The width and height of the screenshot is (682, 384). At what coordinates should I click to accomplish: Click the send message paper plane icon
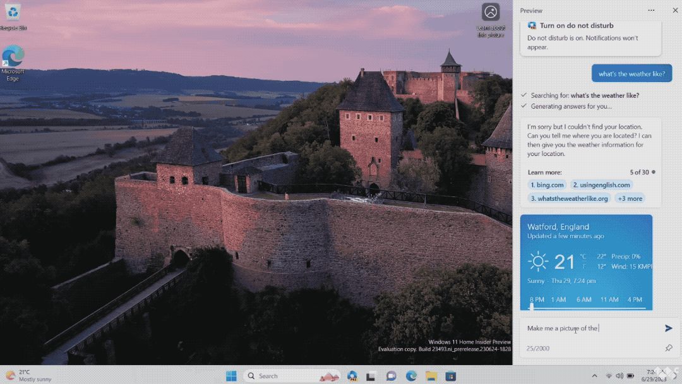668,328
